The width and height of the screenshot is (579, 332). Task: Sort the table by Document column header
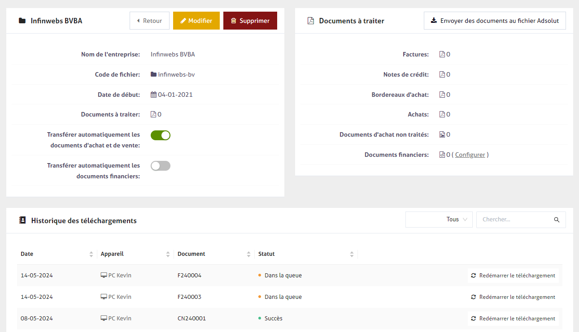192,254
